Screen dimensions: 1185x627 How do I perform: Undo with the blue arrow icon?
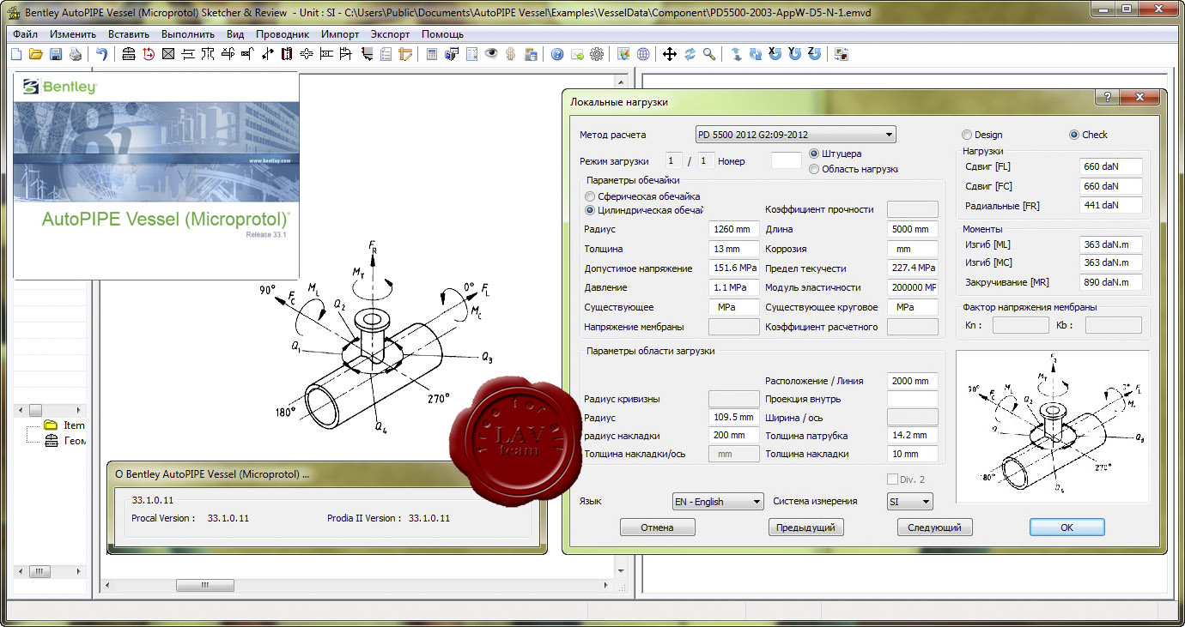[x=101, y=54]
